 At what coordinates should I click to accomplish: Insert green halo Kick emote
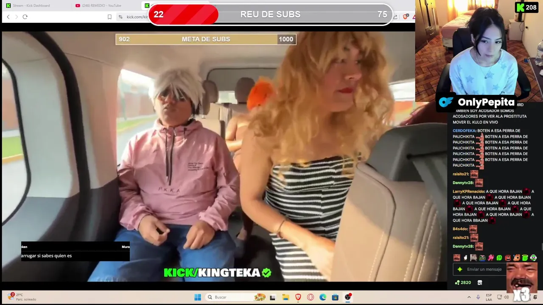[x=525, y=258]
